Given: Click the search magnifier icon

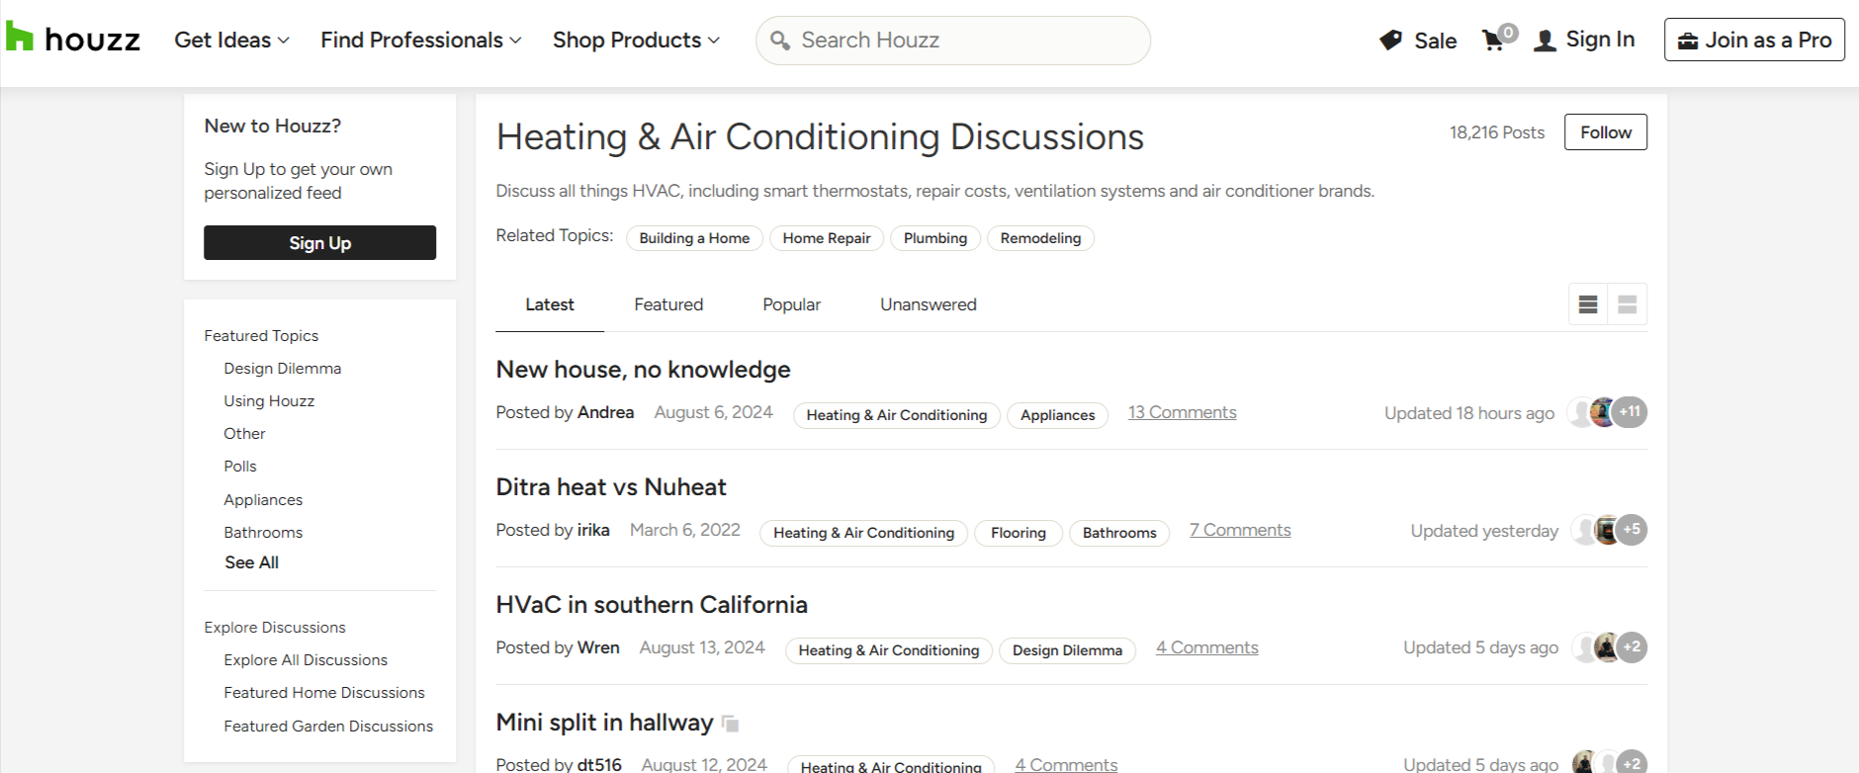Looking at the screenshot, I should [x=780, y=41].
